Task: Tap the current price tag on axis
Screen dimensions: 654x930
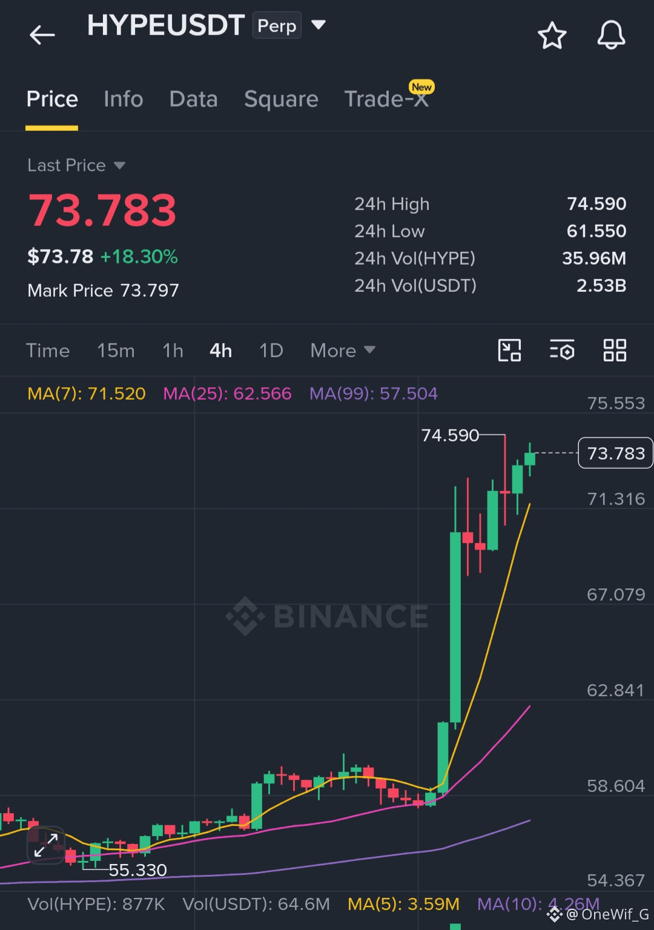Action: click(615, 453)
